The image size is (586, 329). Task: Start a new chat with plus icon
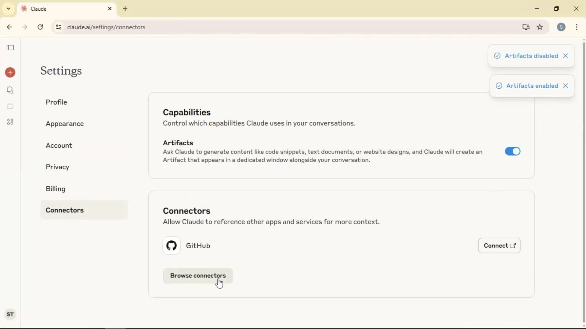[x=10, y=73]
